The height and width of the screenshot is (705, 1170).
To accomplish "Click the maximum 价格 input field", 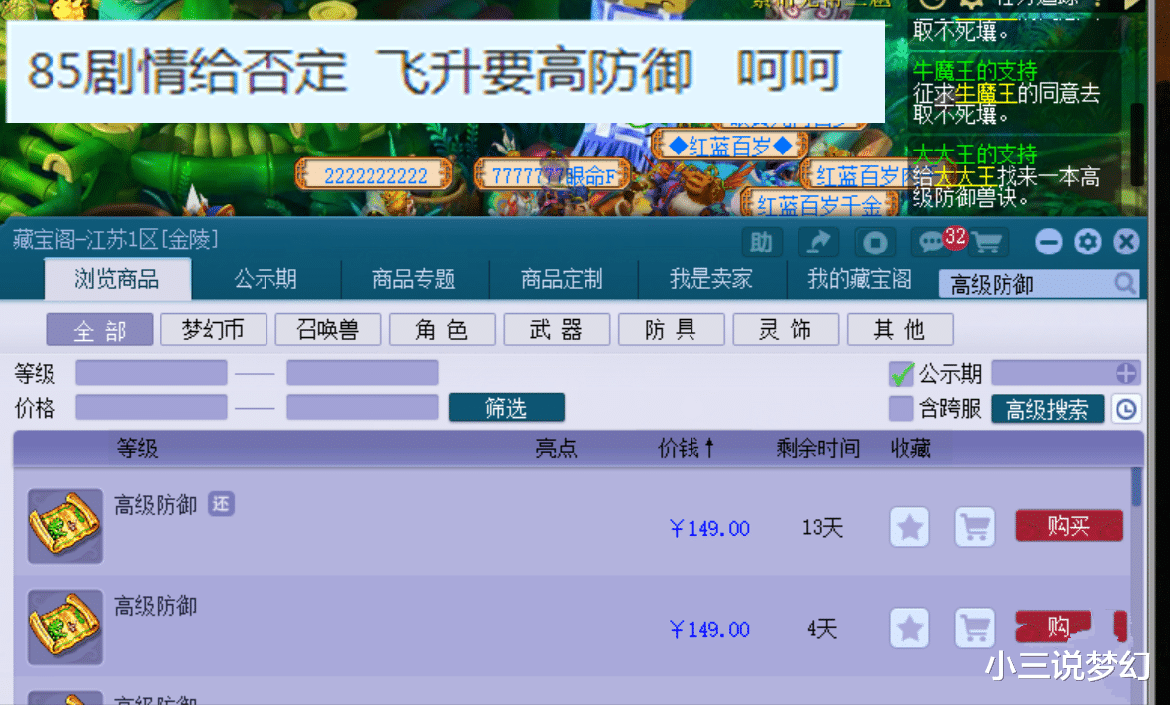I will coord(362,407).
